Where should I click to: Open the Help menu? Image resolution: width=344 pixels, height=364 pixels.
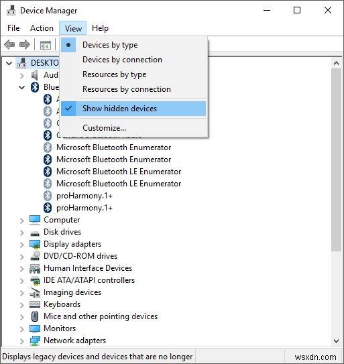100,28
